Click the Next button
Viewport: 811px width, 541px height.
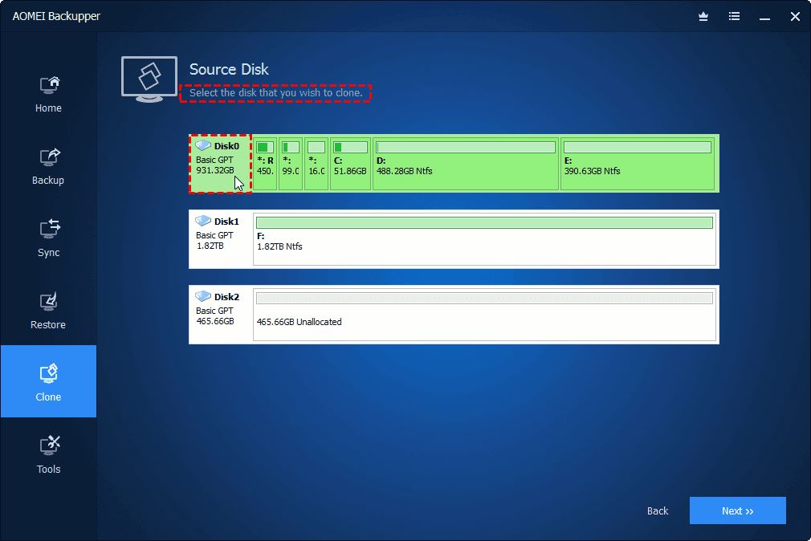[x=737, y=510]
